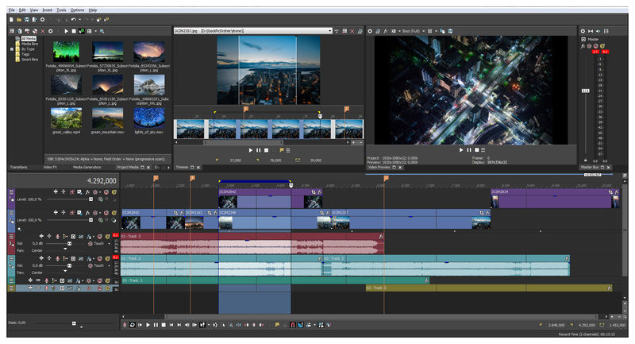The height and width of the screenshot is (344, 635).
Task: Enable snapping with the magnet icon
Action: 292,325
